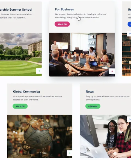Click the blue arrow icon on the bookshelf photo
Image resolution: width=131 pixels, height=160 pixels.
(129, 34)
